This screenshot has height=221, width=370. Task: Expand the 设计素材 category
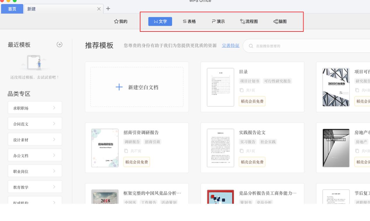click(x=35, y=139)
